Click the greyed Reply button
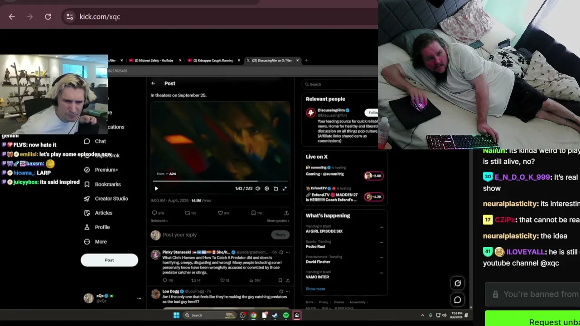This screenshot has height=326, width=580. click(x=280, y=235)
